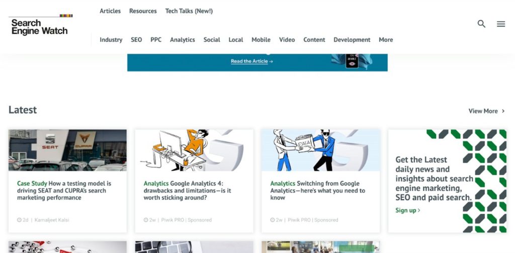Open the Industry category

coord(111,40)
